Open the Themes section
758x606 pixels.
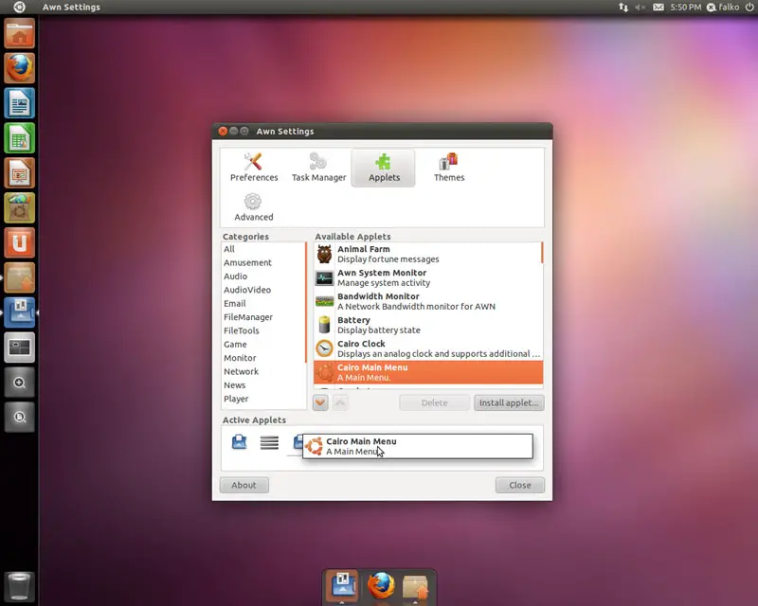click(x=448, y=168)
